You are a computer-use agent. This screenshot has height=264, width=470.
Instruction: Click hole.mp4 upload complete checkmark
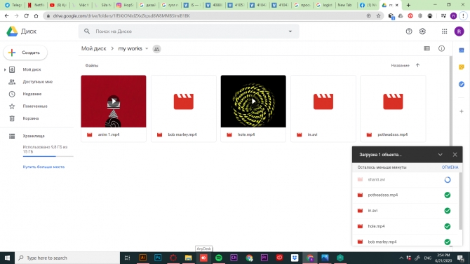tap(448, 226)
